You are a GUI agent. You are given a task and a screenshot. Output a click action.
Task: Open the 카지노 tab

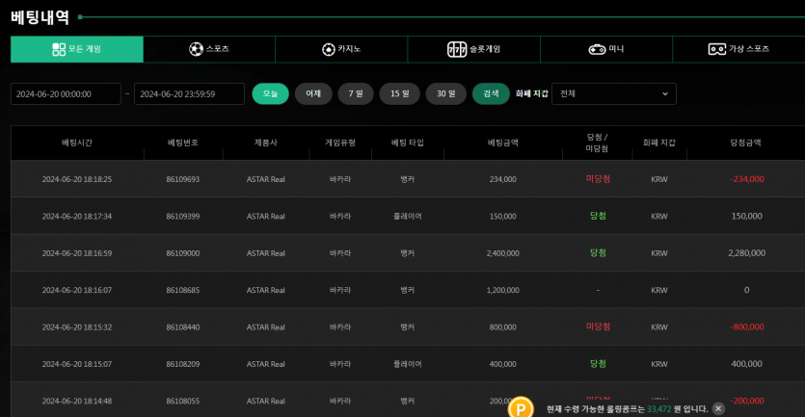tap(341, 49)
